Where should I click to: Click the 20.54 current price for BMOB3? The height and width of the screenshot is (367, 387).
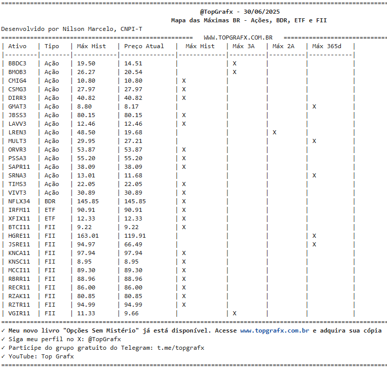coord(133,72)
